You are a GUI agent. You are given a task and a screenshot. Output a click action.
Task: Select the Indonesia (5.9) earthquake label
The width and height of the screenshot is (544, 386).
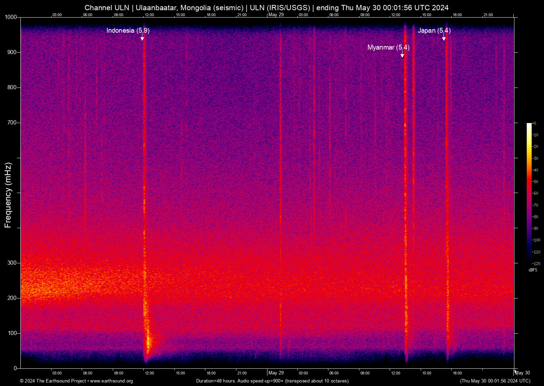point(128,31)
